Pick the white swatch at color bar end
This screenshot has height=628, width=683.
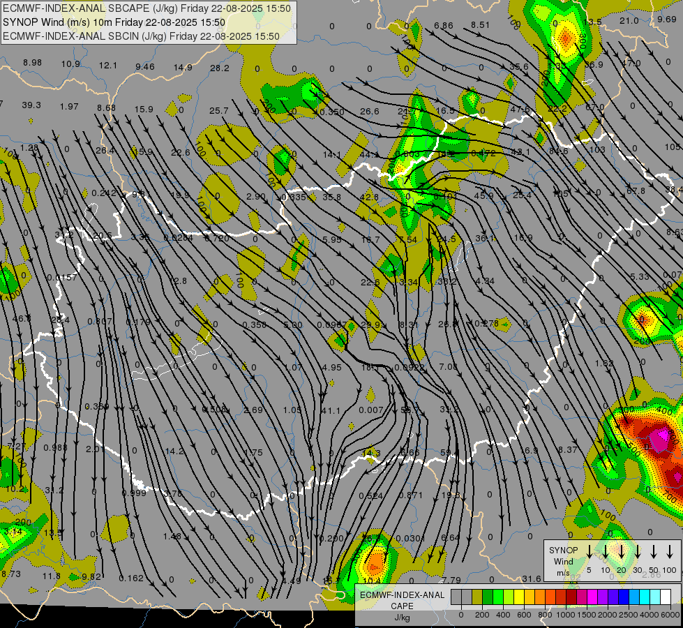pos(665,597)
